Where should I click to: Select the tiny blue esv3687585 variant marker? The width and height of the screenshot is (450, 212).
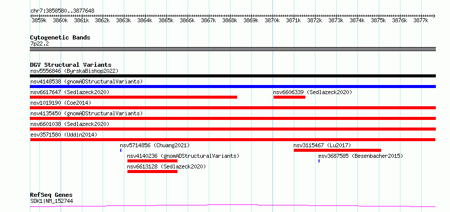click(319, 161)
